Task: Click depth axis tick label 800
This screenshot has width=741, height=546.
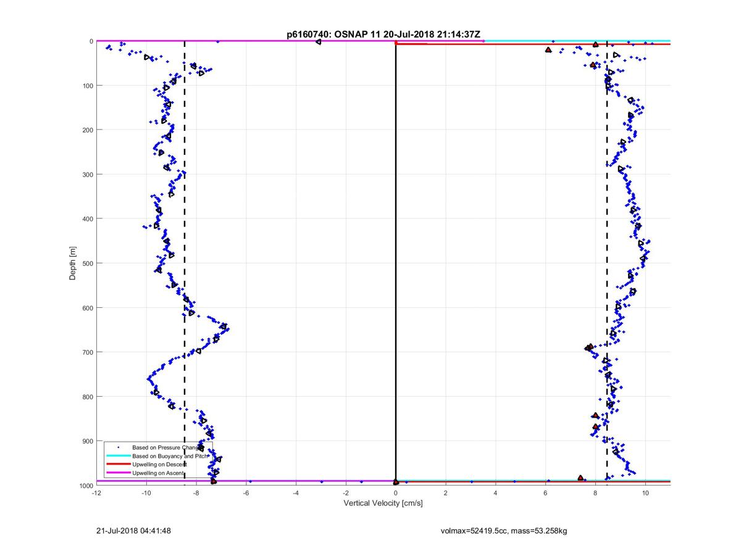Action: click(x=87, y=397)
